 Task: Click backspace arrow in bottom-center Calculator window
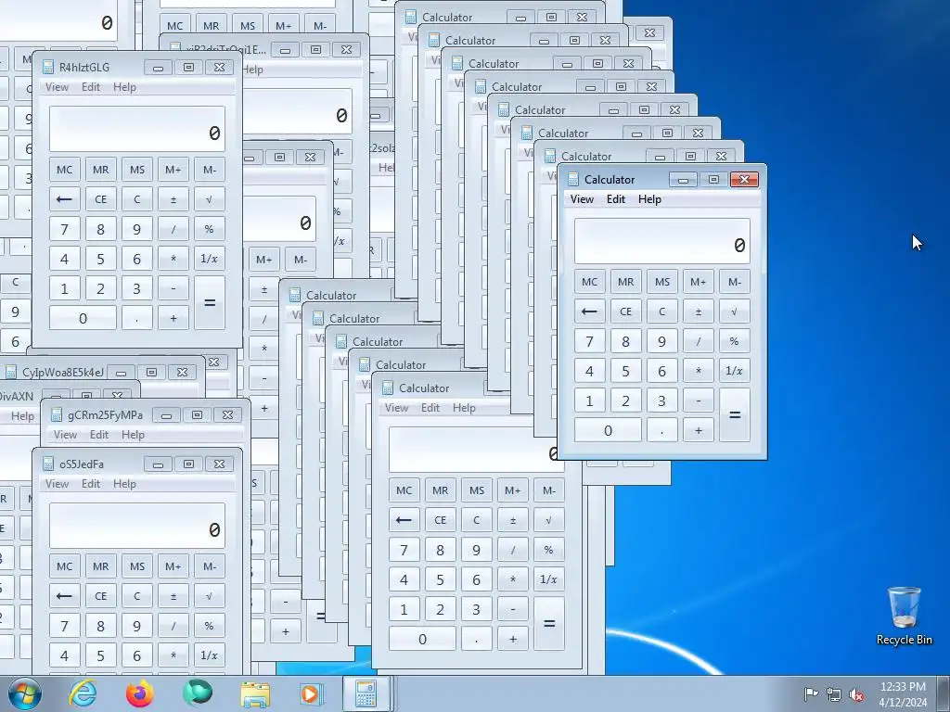tap(404, 520)
